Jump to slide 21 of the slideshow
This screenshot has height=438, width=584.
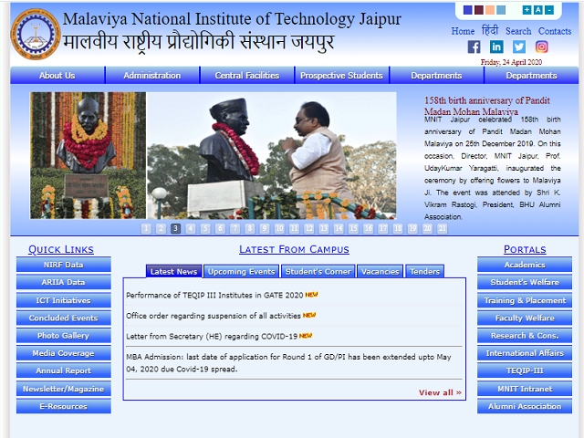[x=442, y=228]
